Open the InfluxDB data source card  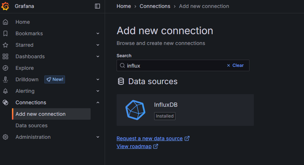point(185,110)
